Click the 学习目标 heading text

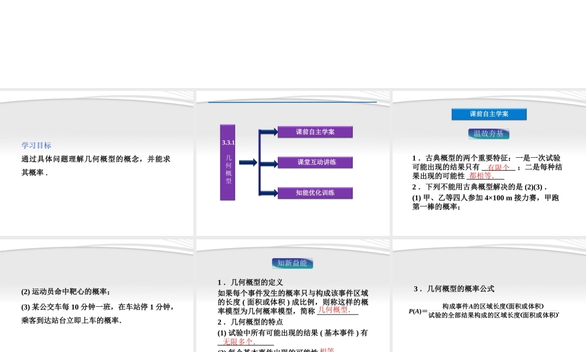(x=36, y=145)
